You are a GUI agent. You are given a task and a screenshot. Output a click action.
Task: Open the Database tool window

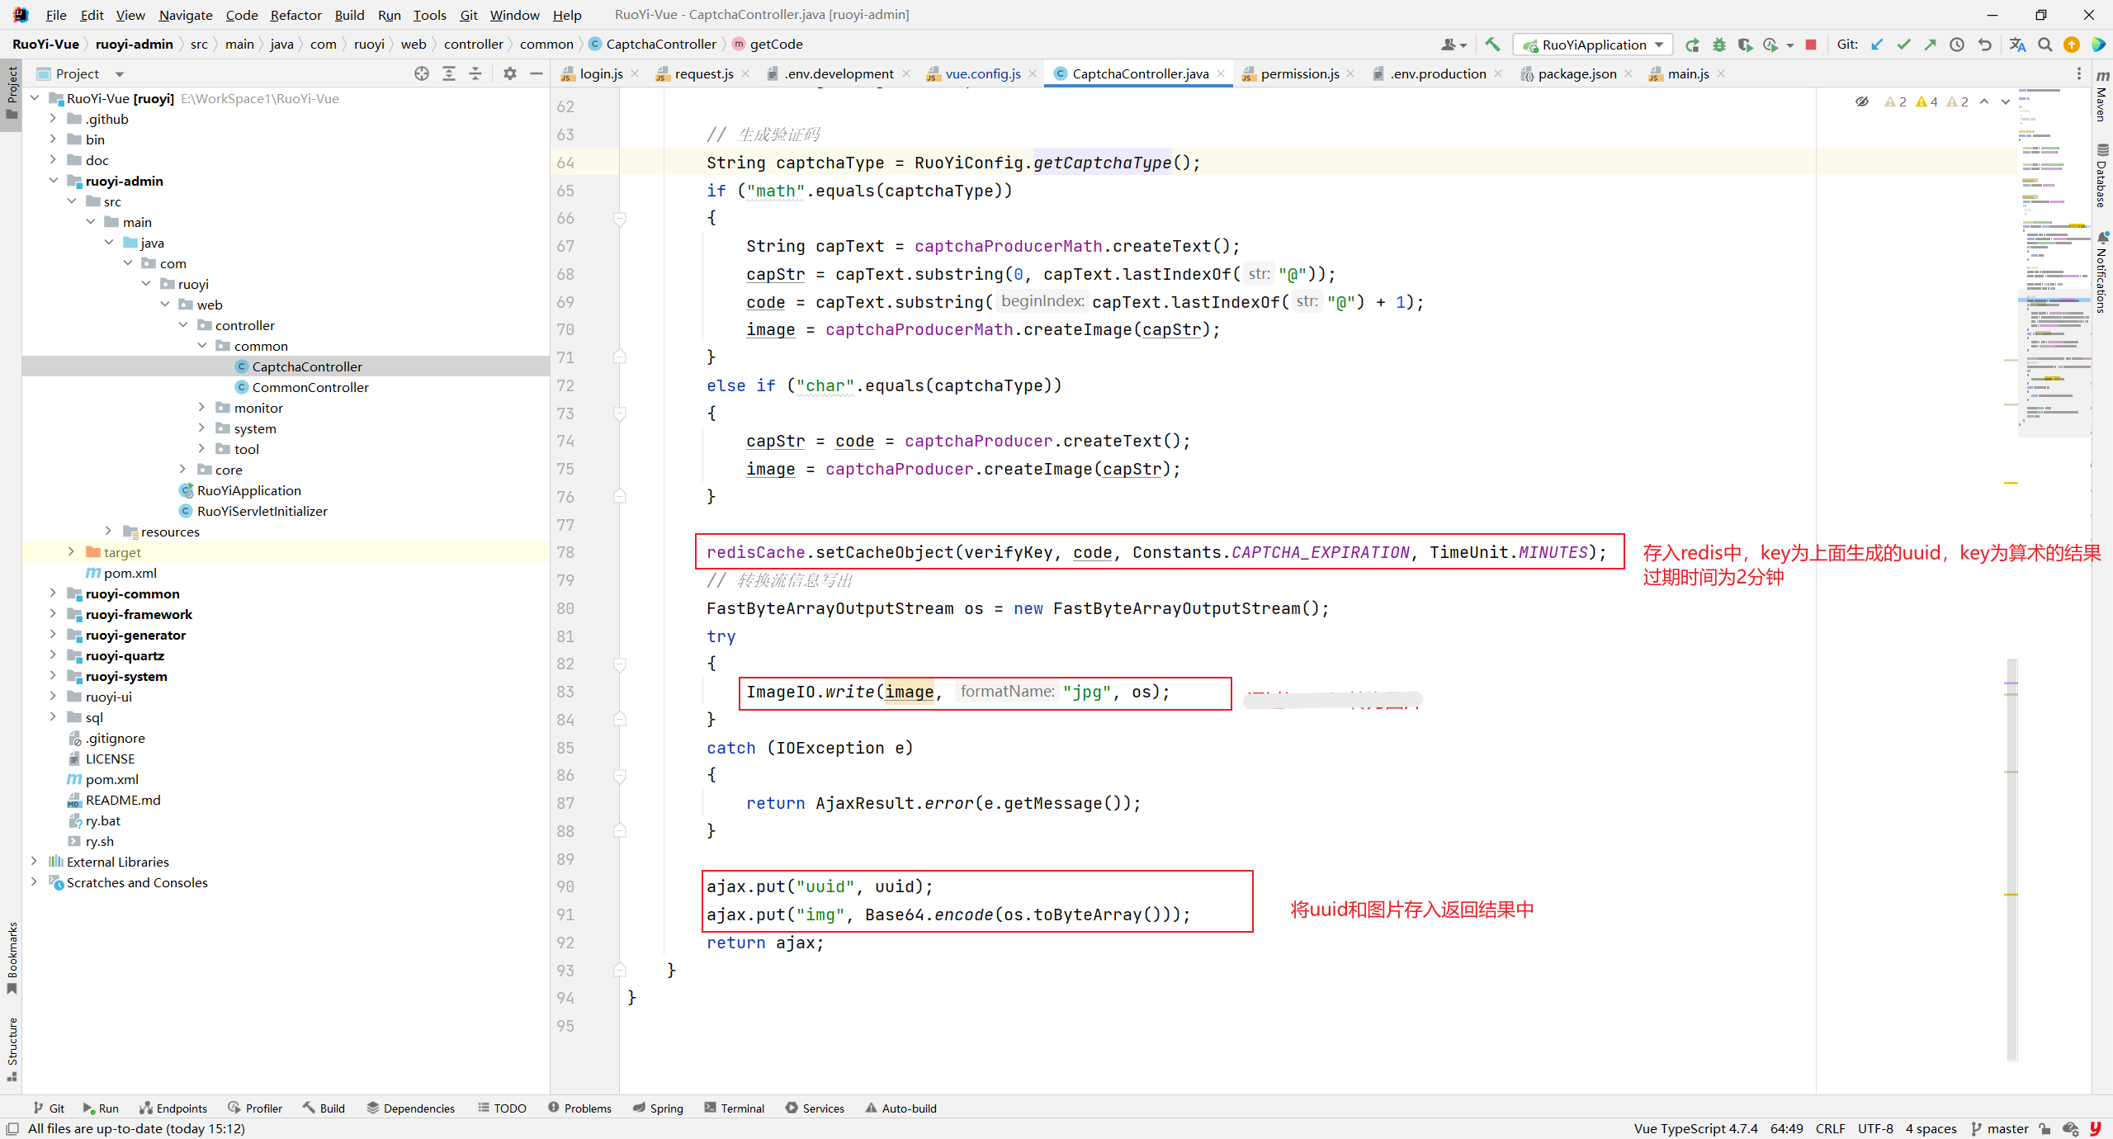[x=2102, y=176]
